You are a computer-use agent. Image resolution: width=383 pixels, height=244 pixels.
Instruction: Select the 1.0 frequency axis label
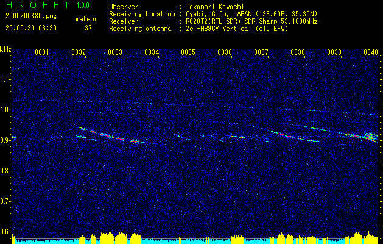pos(5,110)
